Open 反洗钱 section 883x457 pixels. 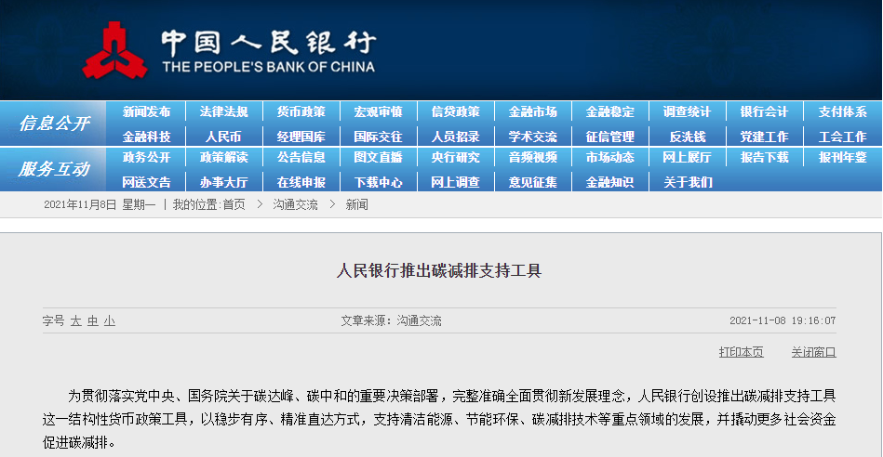(687, 137)
